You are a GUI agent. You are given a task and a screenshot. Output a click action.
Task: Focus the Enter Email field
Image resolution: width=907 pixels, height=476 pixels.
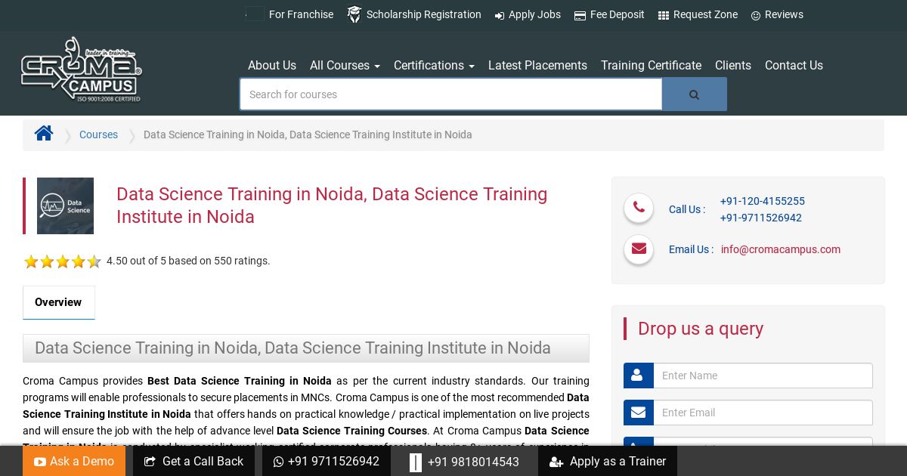[x=763, y=413]
